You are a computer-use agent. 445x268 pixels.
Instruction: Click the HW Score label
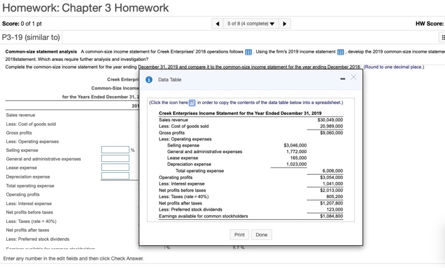429,23
